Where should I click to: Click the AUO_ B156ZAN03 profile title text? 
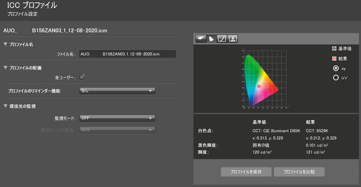(55, 31)
